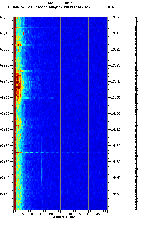Click the UTC timezone label

pyautogui.click(x=111, y=7)
